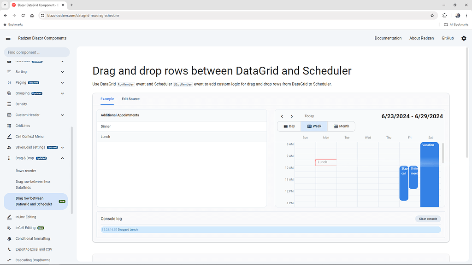Open the Documentation link
Image resolution: width=472 pixels, height=265 pixels.
388,38
